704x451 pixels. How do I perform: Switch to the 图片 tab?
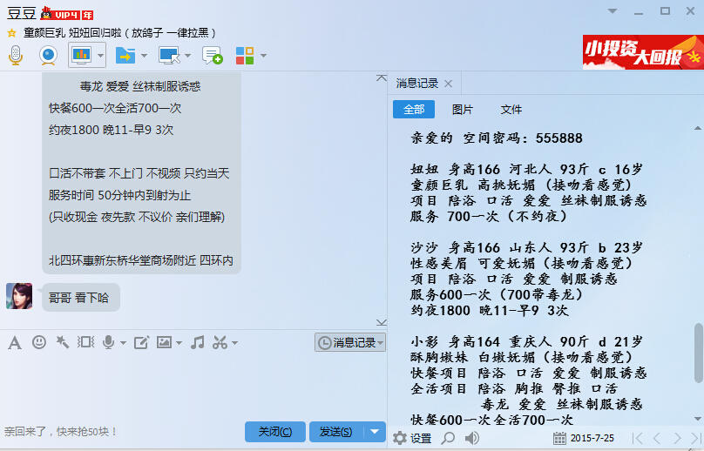point(463,109)
